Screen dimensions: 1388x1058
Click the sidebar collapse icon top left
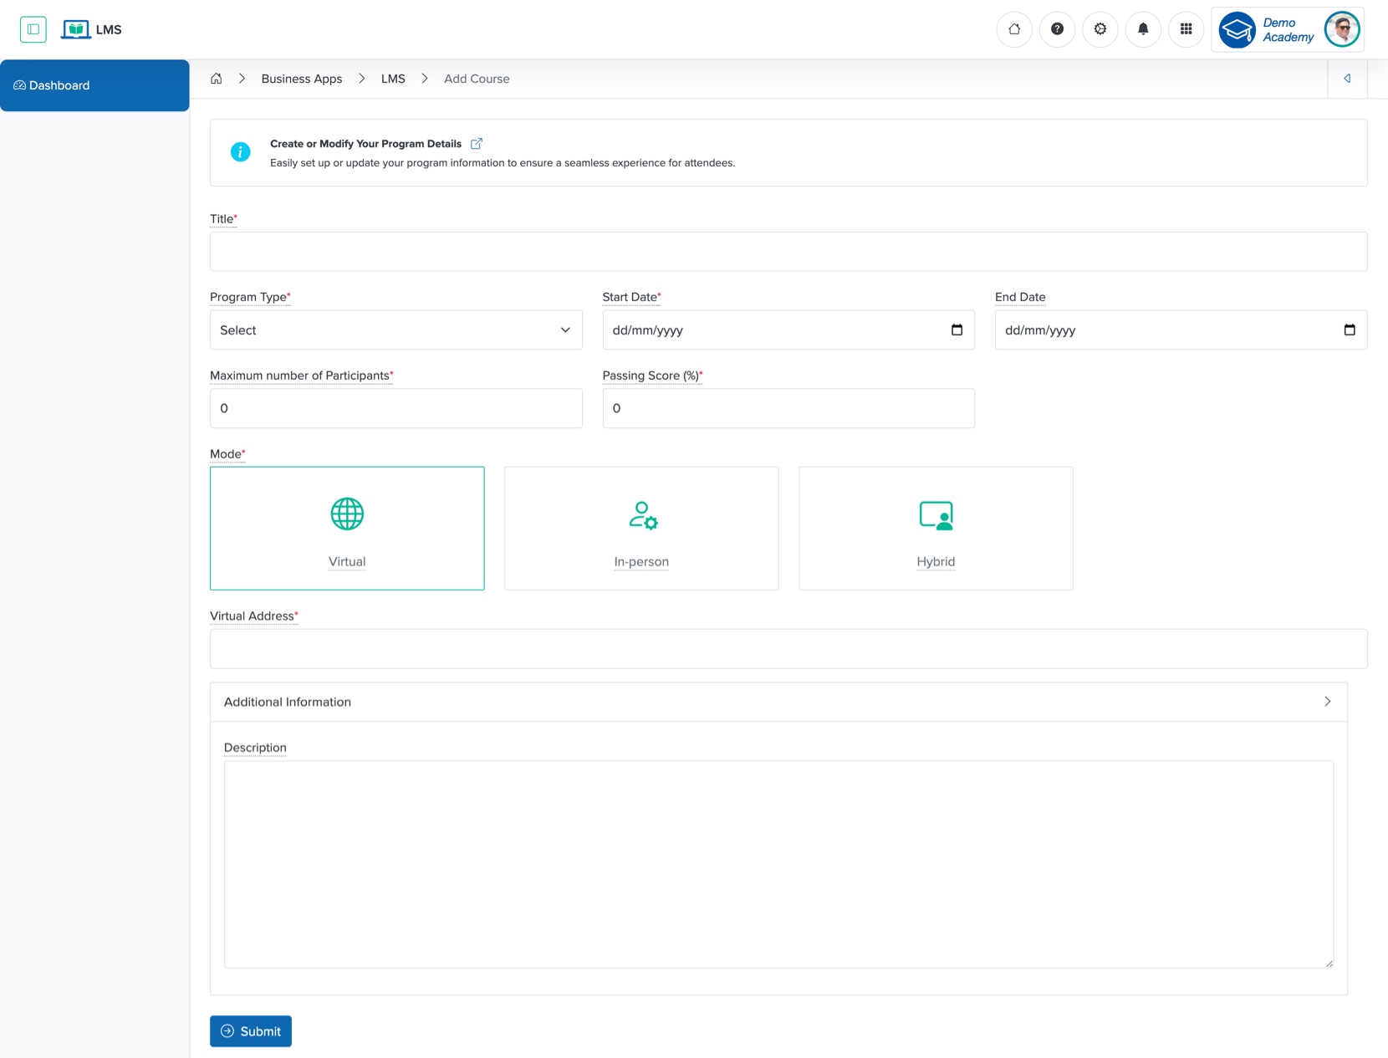(x=33, y=29)
